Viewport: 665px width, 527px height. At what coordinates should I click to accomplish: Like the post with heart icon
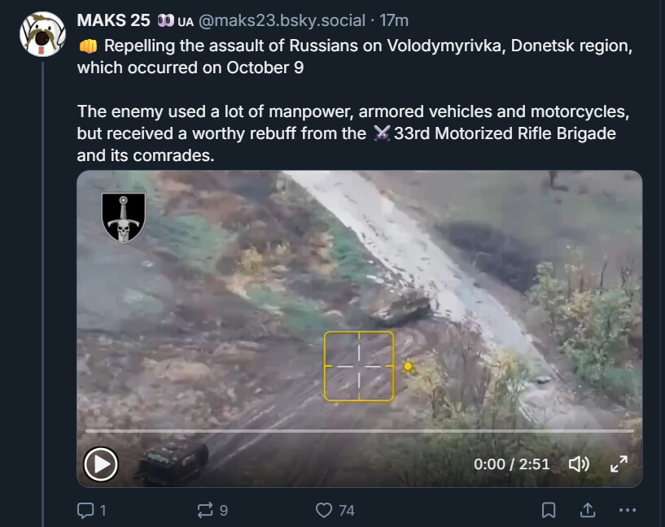(324, 510)
